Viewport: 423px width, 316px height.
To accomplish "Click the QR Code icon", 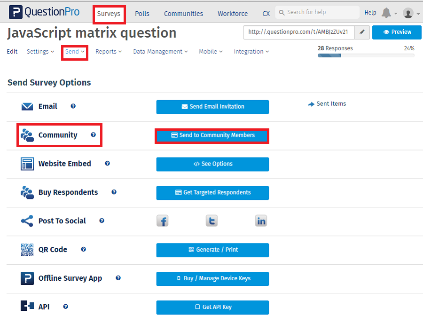I will tap(27, 250).
